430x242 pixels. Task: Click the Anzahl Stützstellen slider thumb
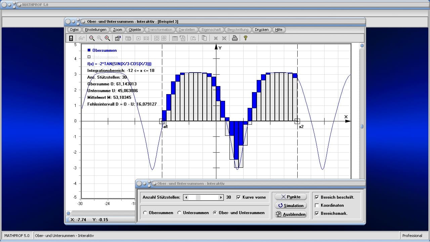coord(198,198)
